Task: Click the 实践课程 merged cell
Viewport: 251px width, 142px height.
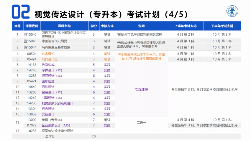Action: pyautogui.click(x=141, y=90)
